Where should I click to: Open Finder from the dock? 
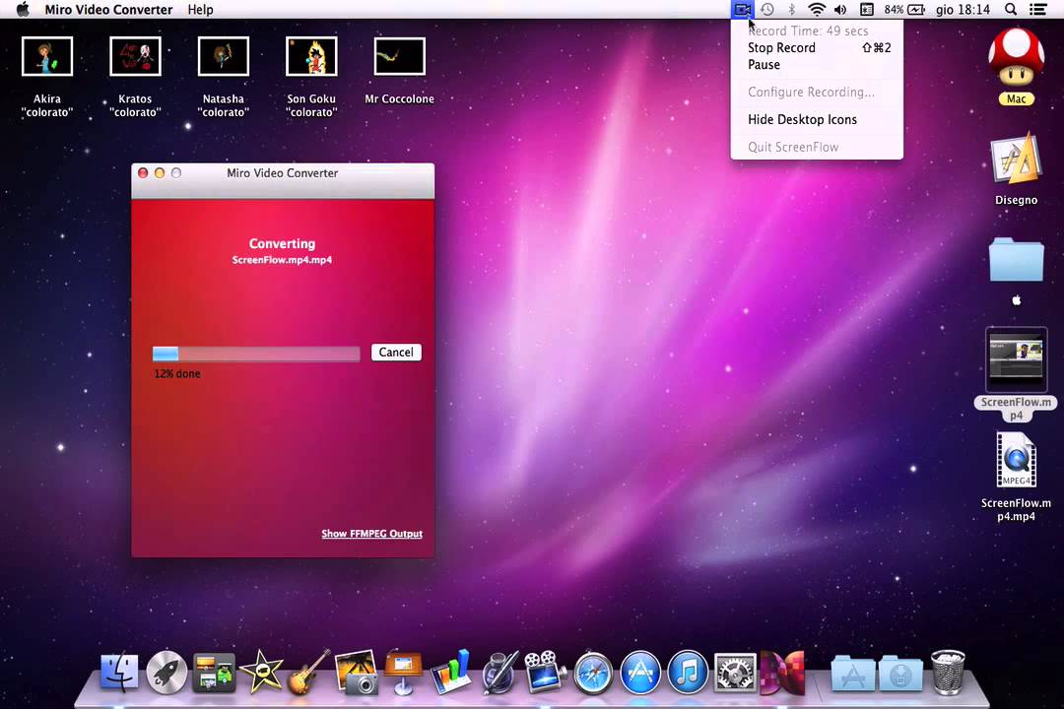click(119, 673)
